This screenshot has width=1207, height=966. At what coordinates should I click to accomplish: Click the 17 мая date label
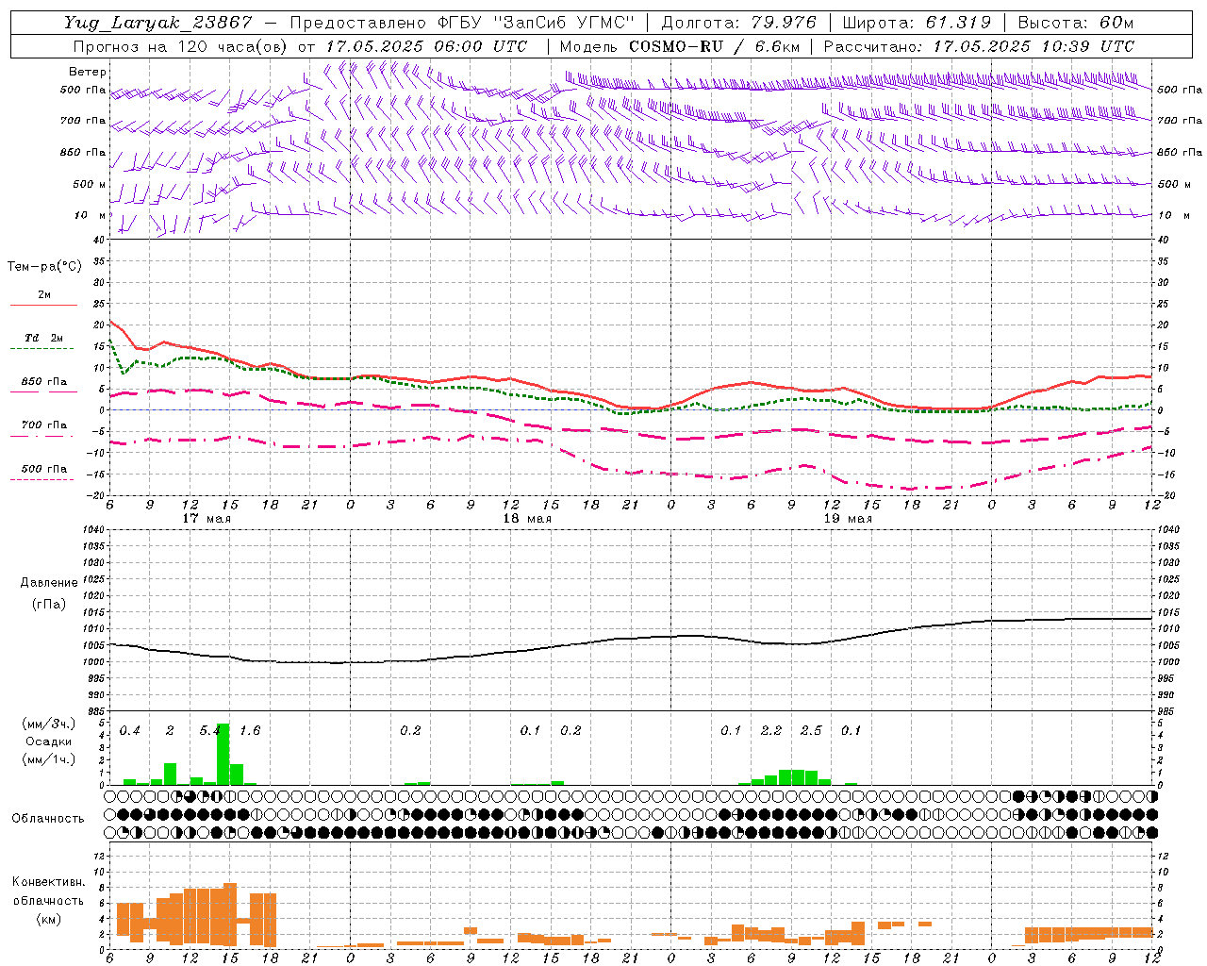[x=207, y=518]
